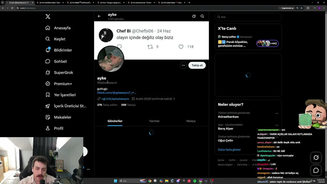
Task: Click the Premium+ badge icon
Action: coord(48,84)
